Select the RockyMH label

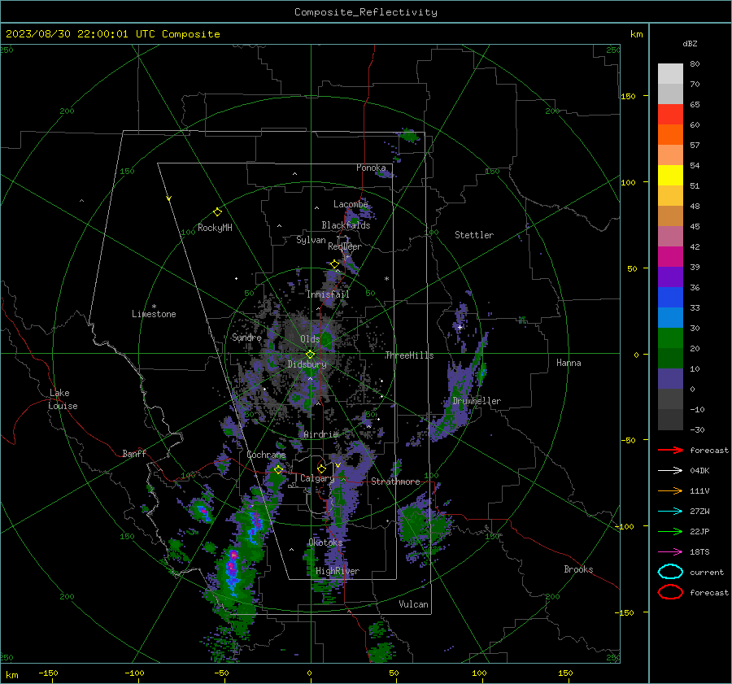pos(215,228)
